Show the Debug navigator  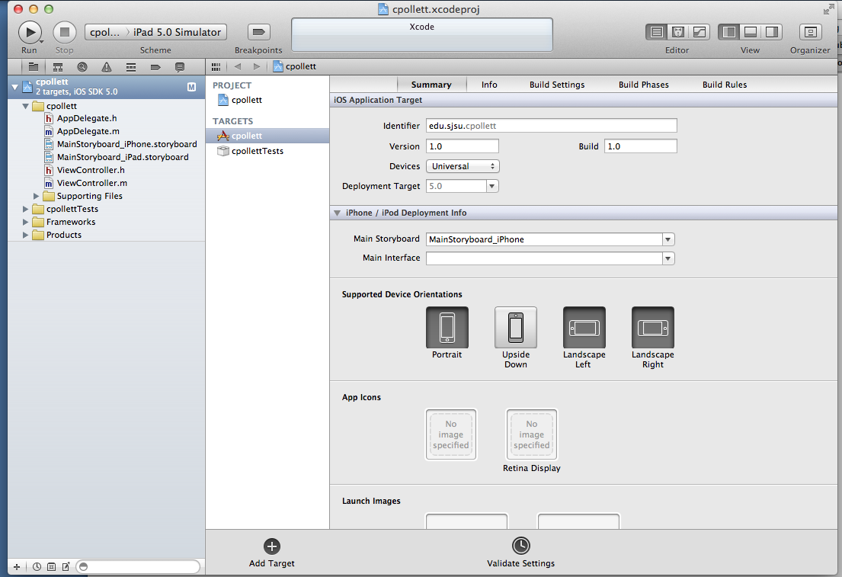coord(131,67)
